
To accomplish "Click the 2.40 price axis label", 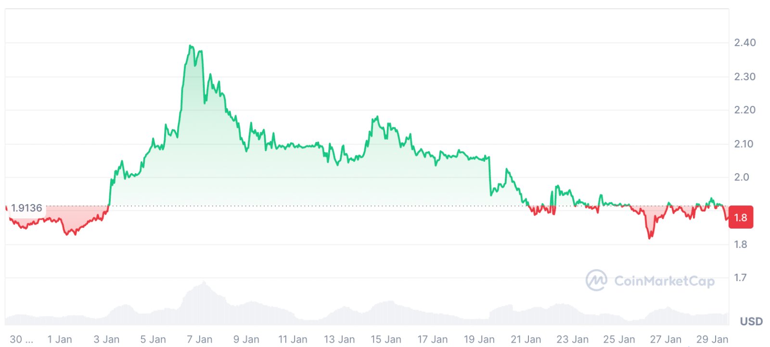I will [x=744, y=42].
